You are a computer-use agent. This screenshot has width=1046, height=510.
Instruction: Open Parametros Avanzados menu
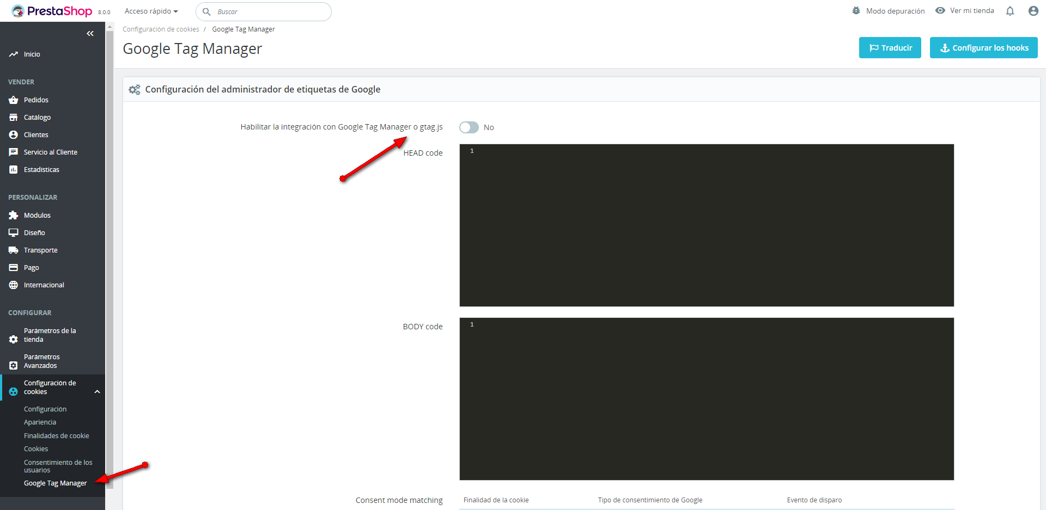[x=42, y=361]
